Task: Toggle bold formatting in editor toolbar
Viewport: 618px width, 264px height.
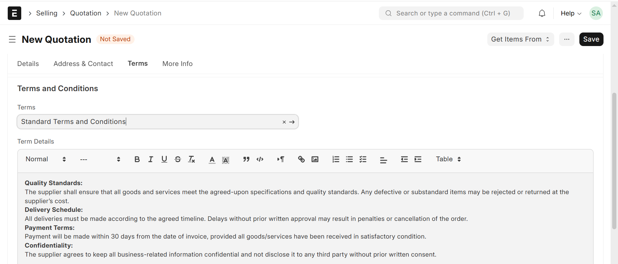Action: tap(137, 159)
